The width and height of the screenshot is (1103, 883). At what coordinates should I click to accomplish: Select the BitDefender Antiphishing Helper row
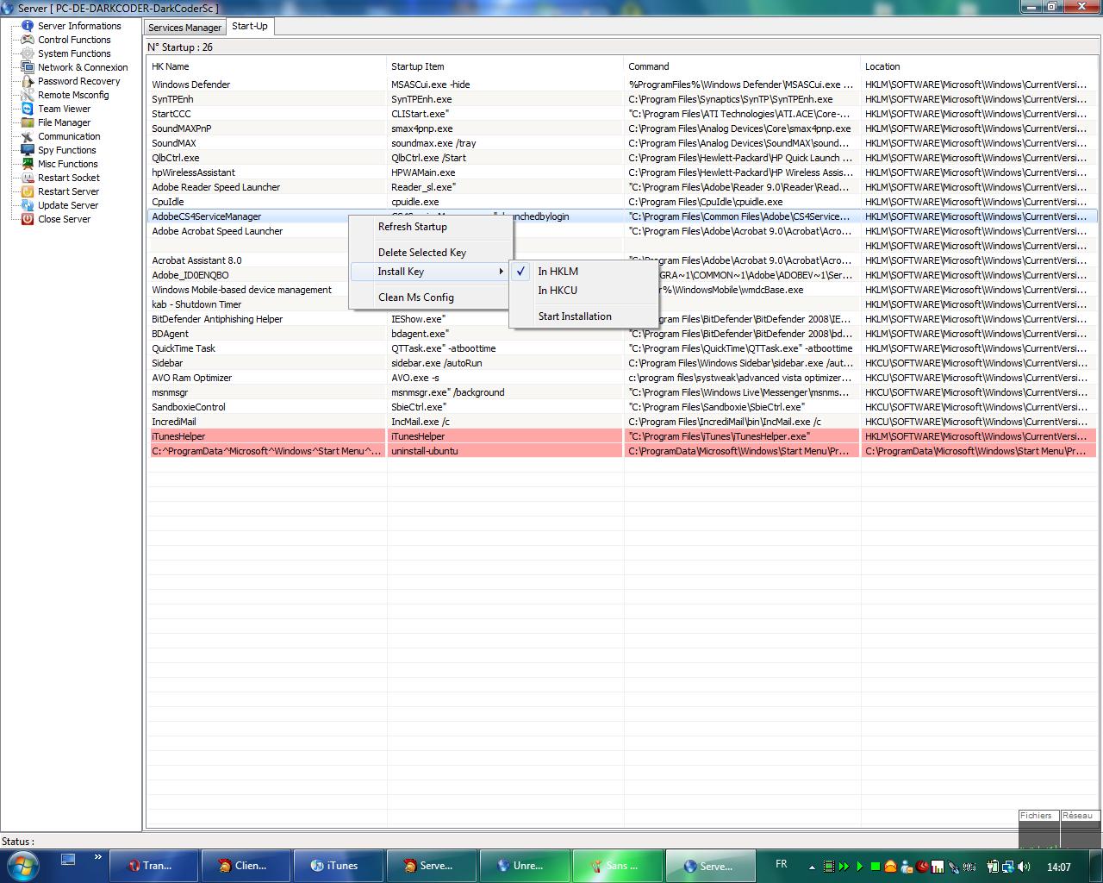pos(622,319)
